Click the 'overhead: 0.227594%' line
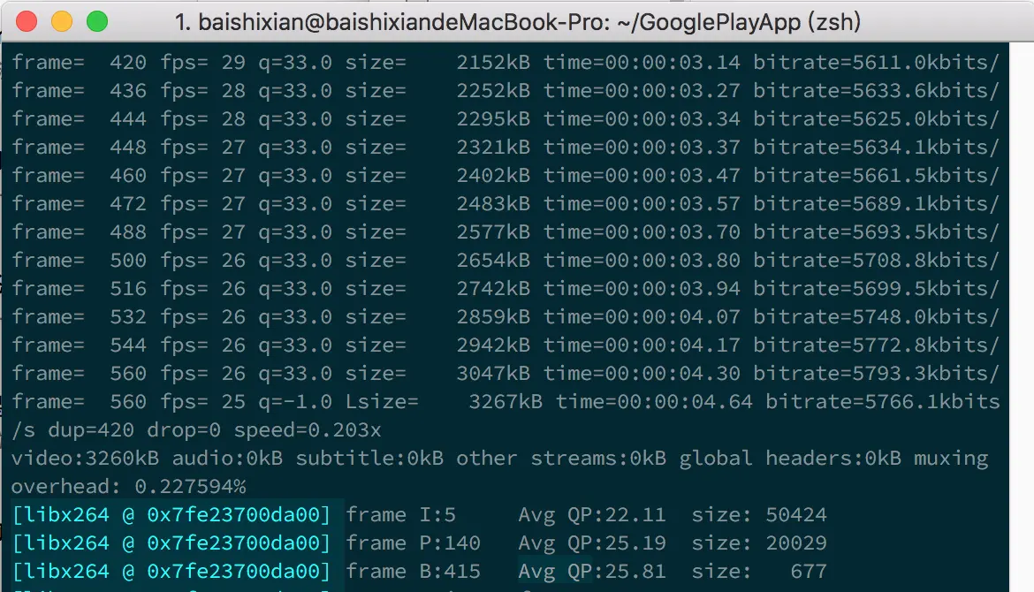Screen dimensions: 1034x592 [128, 486]
